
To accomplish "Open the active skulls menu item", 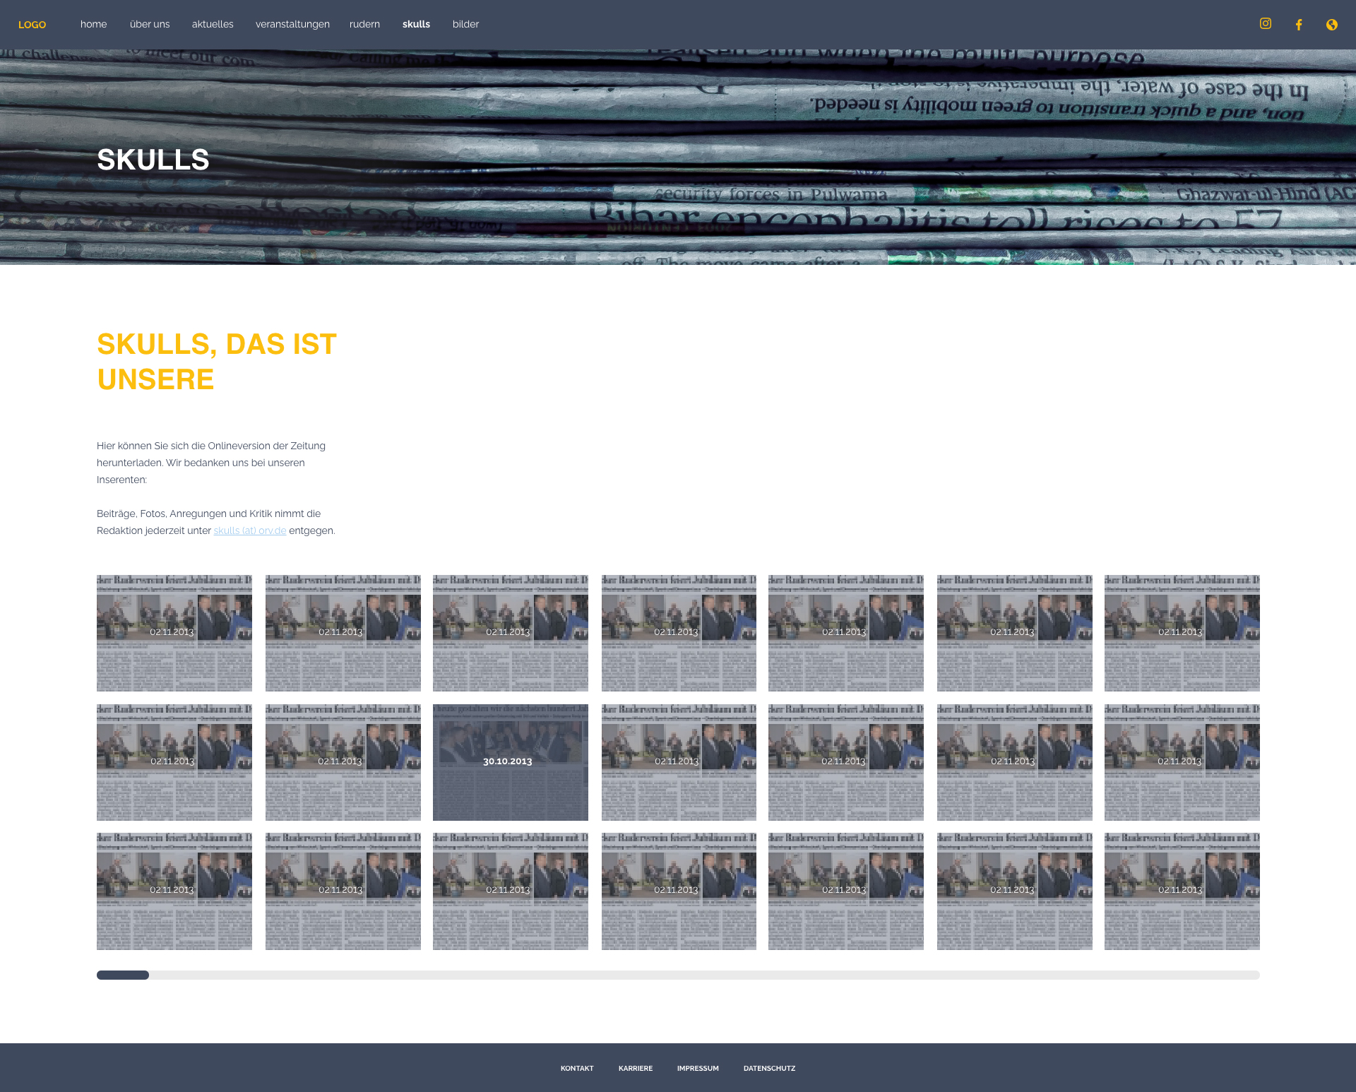I will coord(416,24).
